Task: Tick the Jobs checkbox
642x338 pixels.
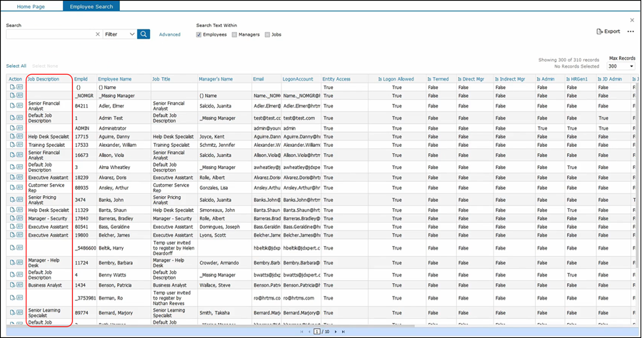Action: pos(268,34)
